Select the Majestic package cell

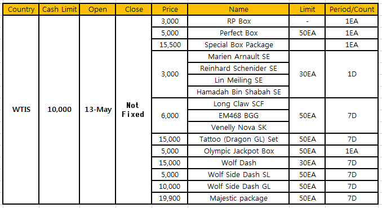coord(238,198)
